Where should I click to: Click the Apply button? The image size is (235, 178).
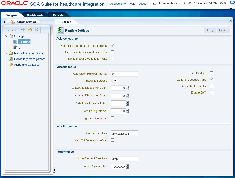[x=210, y=30]
